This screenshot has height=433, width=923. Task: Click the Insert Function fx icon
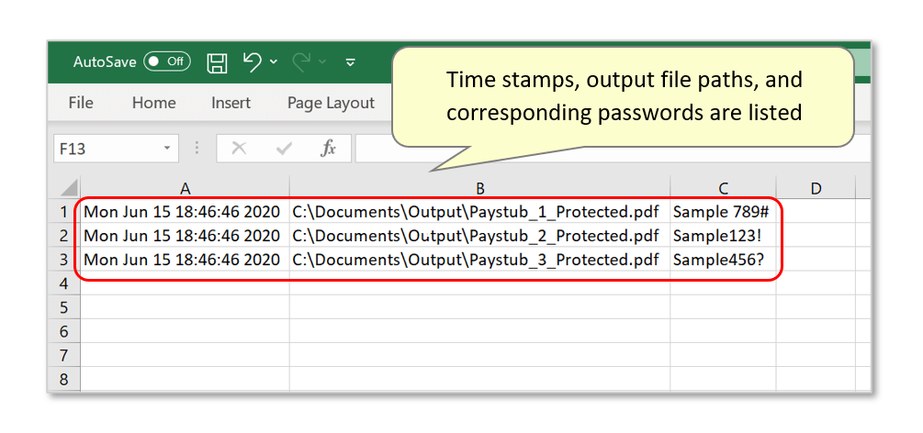(x=328, y=148)
